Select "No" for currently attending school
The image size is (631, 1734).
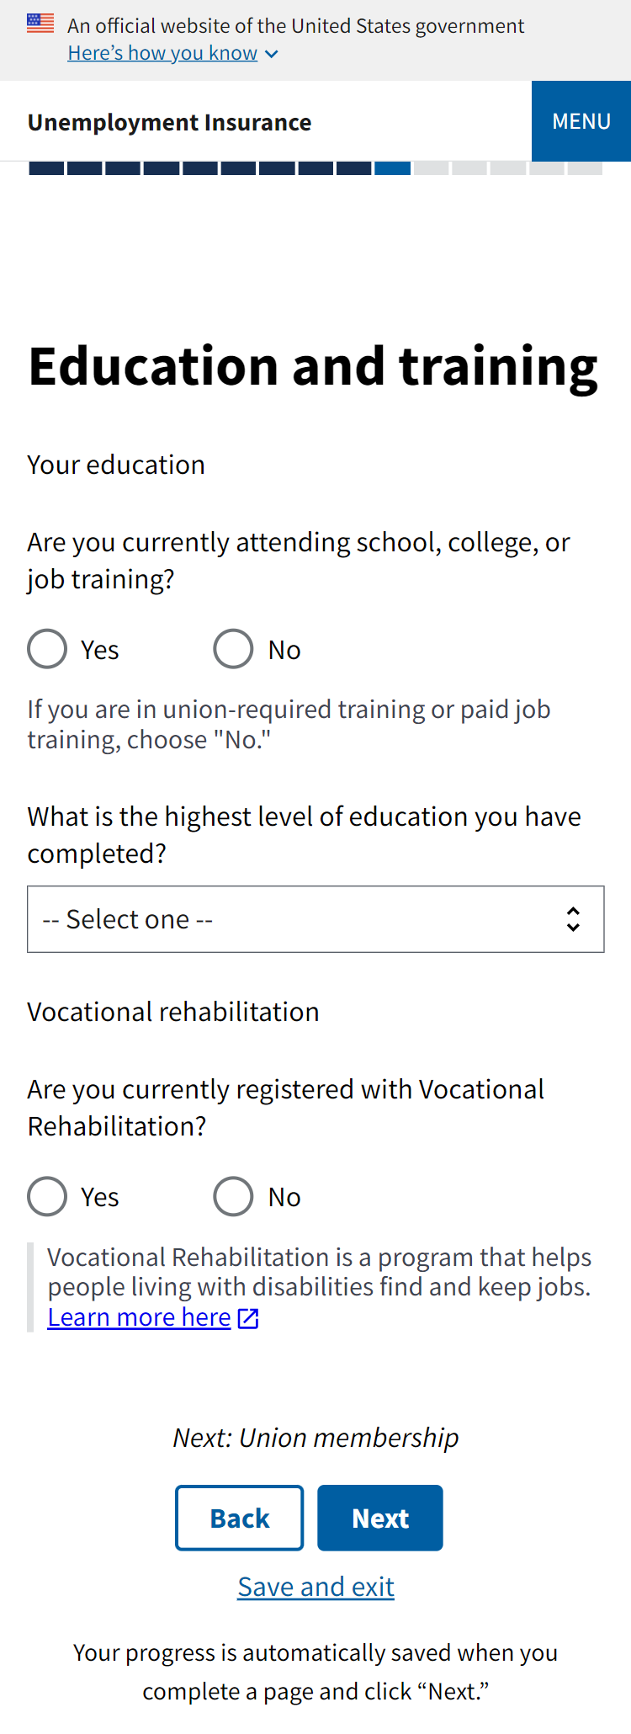point(233,649)
